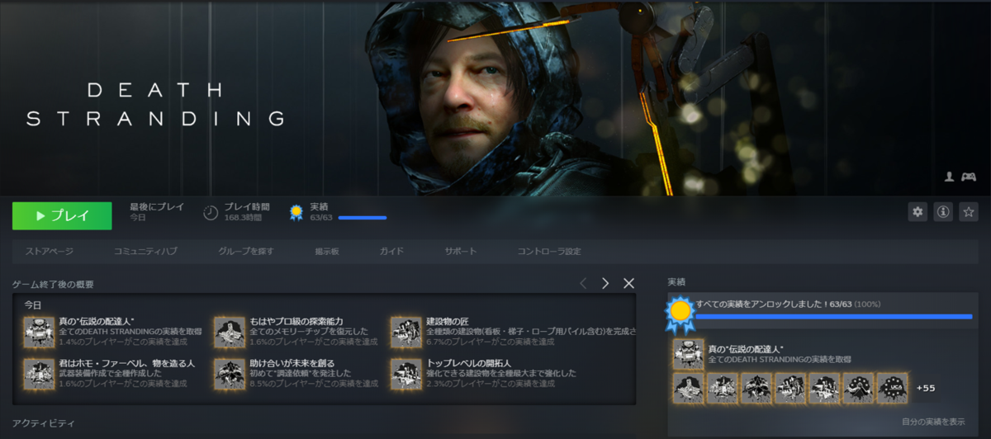Image resolution: width=991 pixels, height=439 pixels.
Task: Click first achievement thumbnail in the bottom row
Action: [x=688, y=388]
